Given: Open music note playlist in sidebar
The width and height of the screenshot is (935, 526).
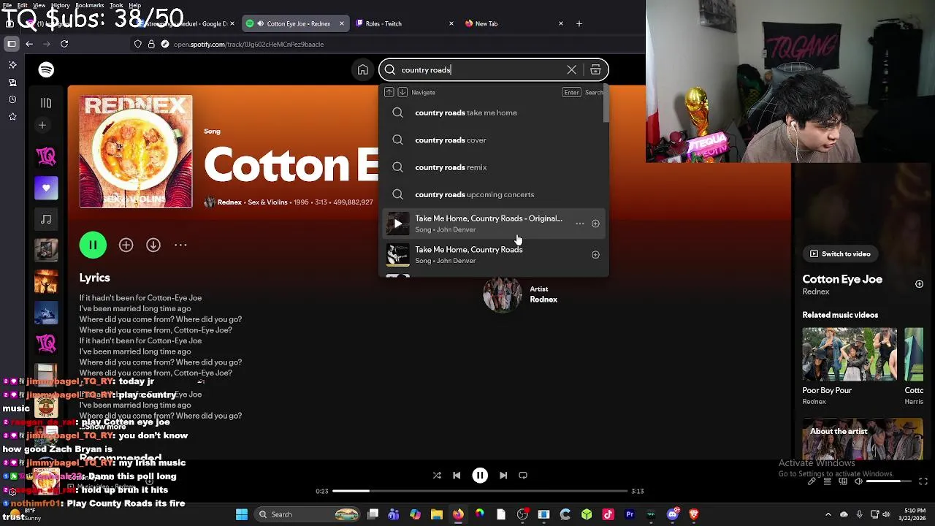Looking at the screenshot, I should point(46,219).
